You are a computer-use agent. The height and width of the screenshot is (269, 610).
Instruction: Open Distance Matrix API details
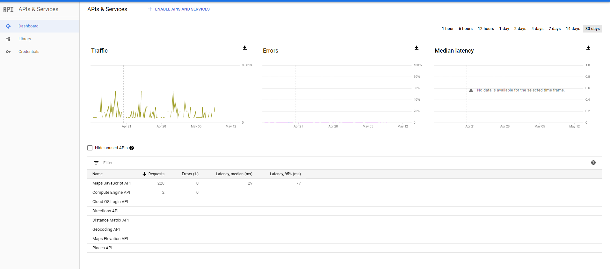tap(111, 220)
